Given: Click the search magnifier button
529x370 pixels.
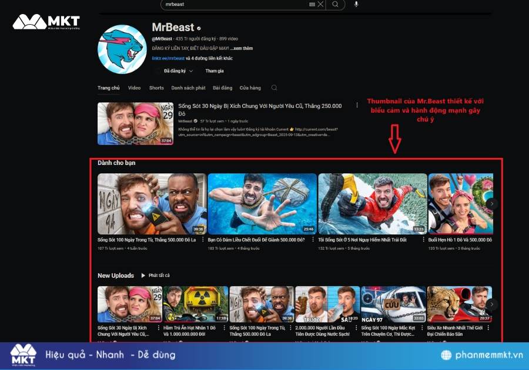Looking at the screenshot, I should coord(336,4).
